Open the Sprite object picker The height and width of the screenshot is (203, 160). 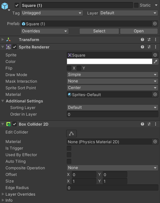155,55
